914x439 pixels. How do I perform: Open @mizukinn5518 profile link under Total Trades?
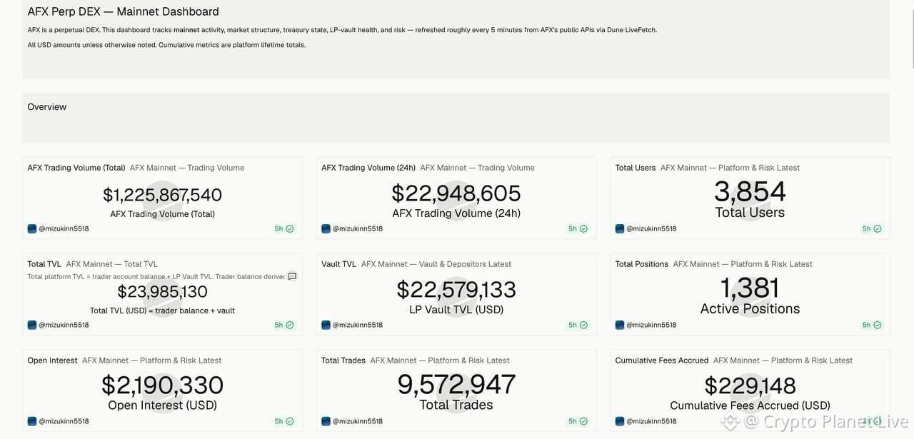(358, 422)
